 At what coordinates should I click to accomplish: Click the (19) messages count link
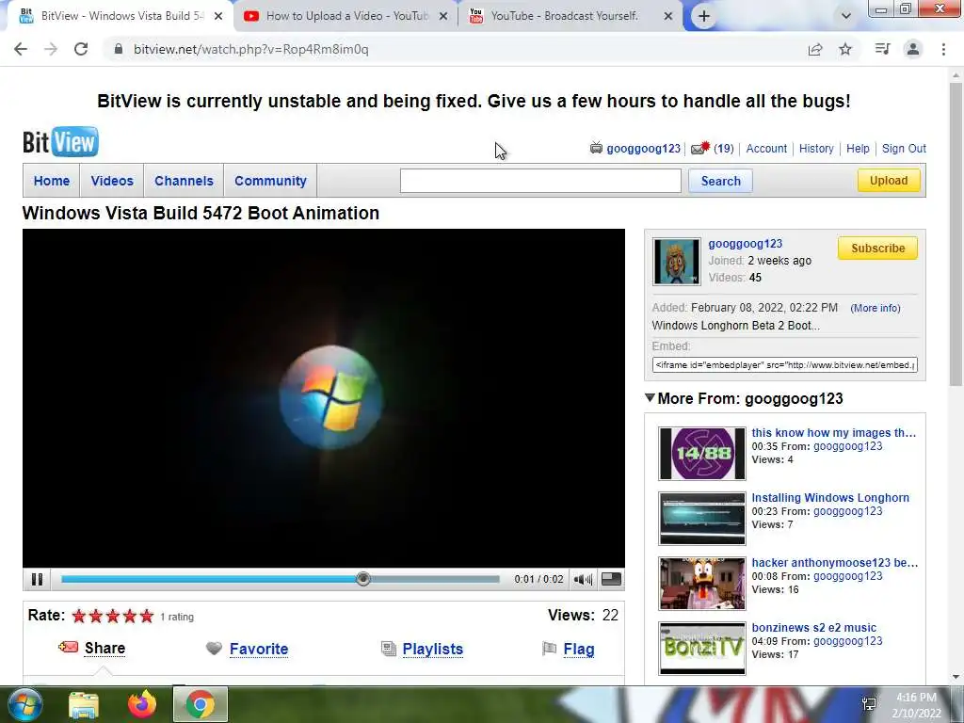[x=724, y=148]
